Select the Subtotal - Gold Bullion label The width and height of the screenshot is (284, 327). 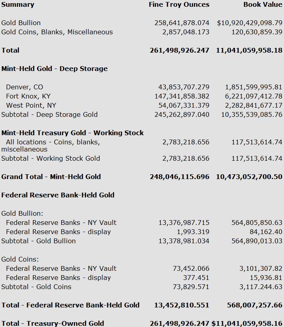pyautogui.click(x=38, y=241)
